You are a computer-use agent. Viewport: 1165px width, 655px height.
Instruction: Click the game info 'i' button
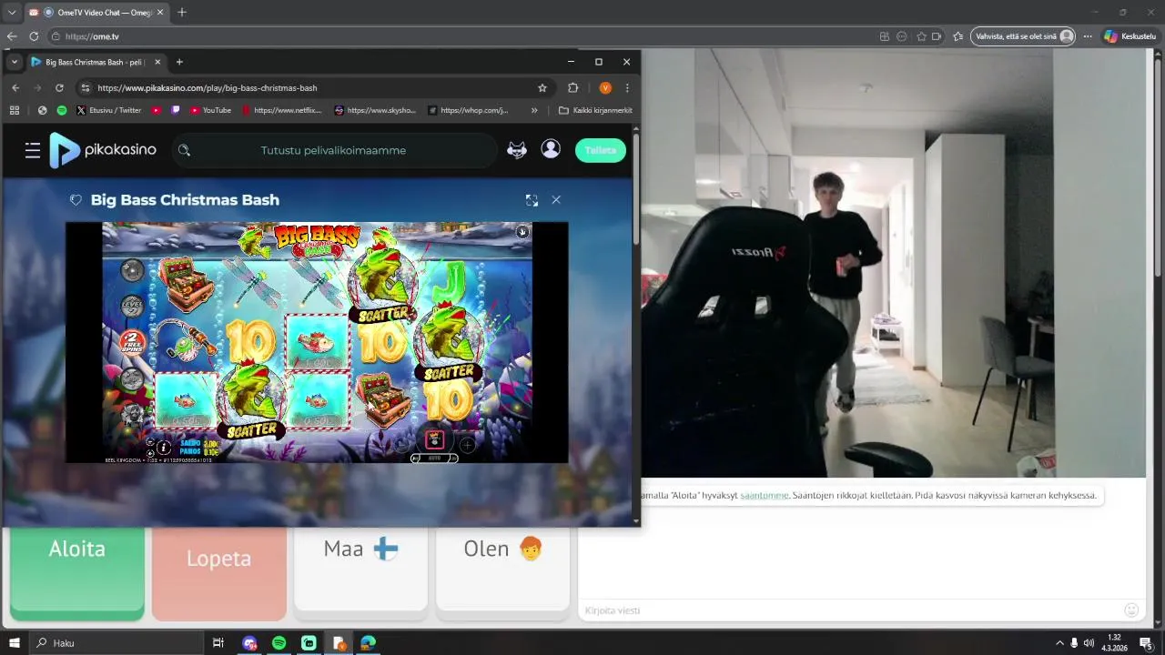coord(164,448)
